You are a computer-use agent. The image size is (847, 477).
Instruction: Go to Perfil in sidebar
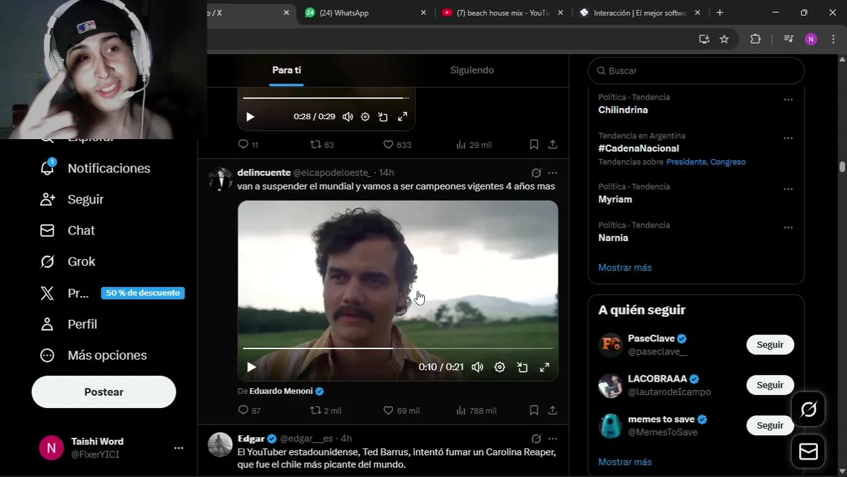tap(69, 324)
